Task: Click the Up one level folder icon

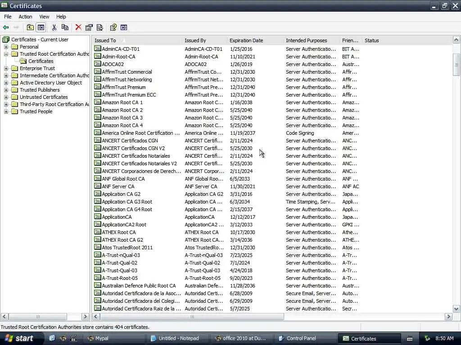Action: pyautogui.click(x=30, y=27)
